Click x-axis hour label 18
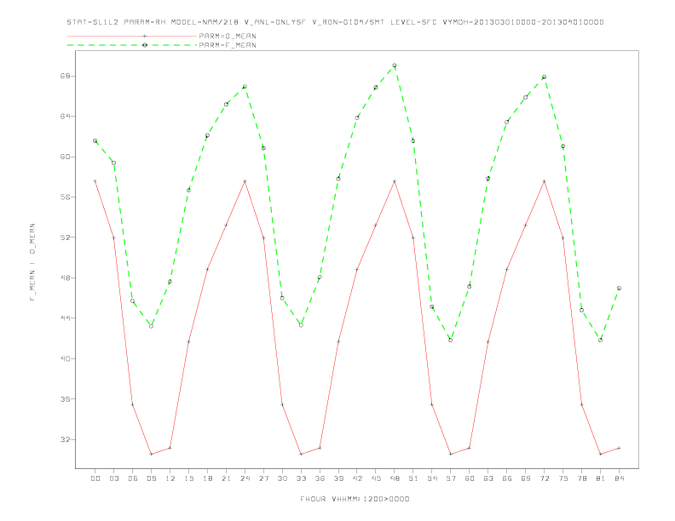 coord(207,478)
